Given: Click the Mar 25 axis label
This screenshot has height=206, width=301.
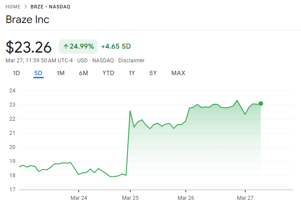Looking at the screenshot, I should [x=130, y=198].
